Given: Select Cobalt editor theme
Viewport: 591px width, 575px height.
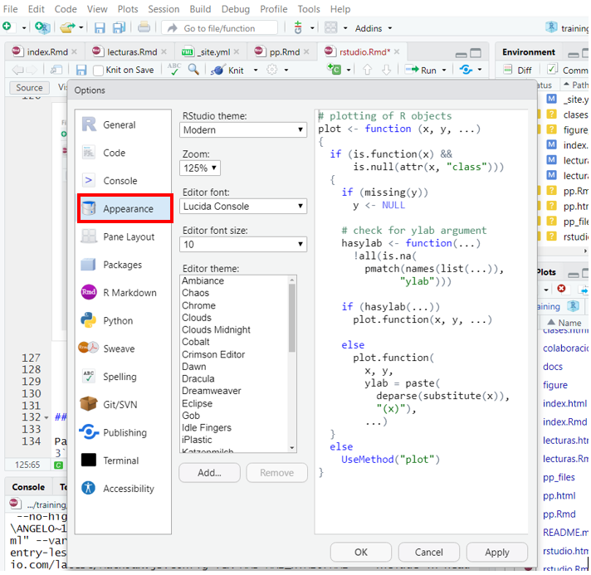Looking at the screenshot, I should pyautogui.click(x=196, y=342).
